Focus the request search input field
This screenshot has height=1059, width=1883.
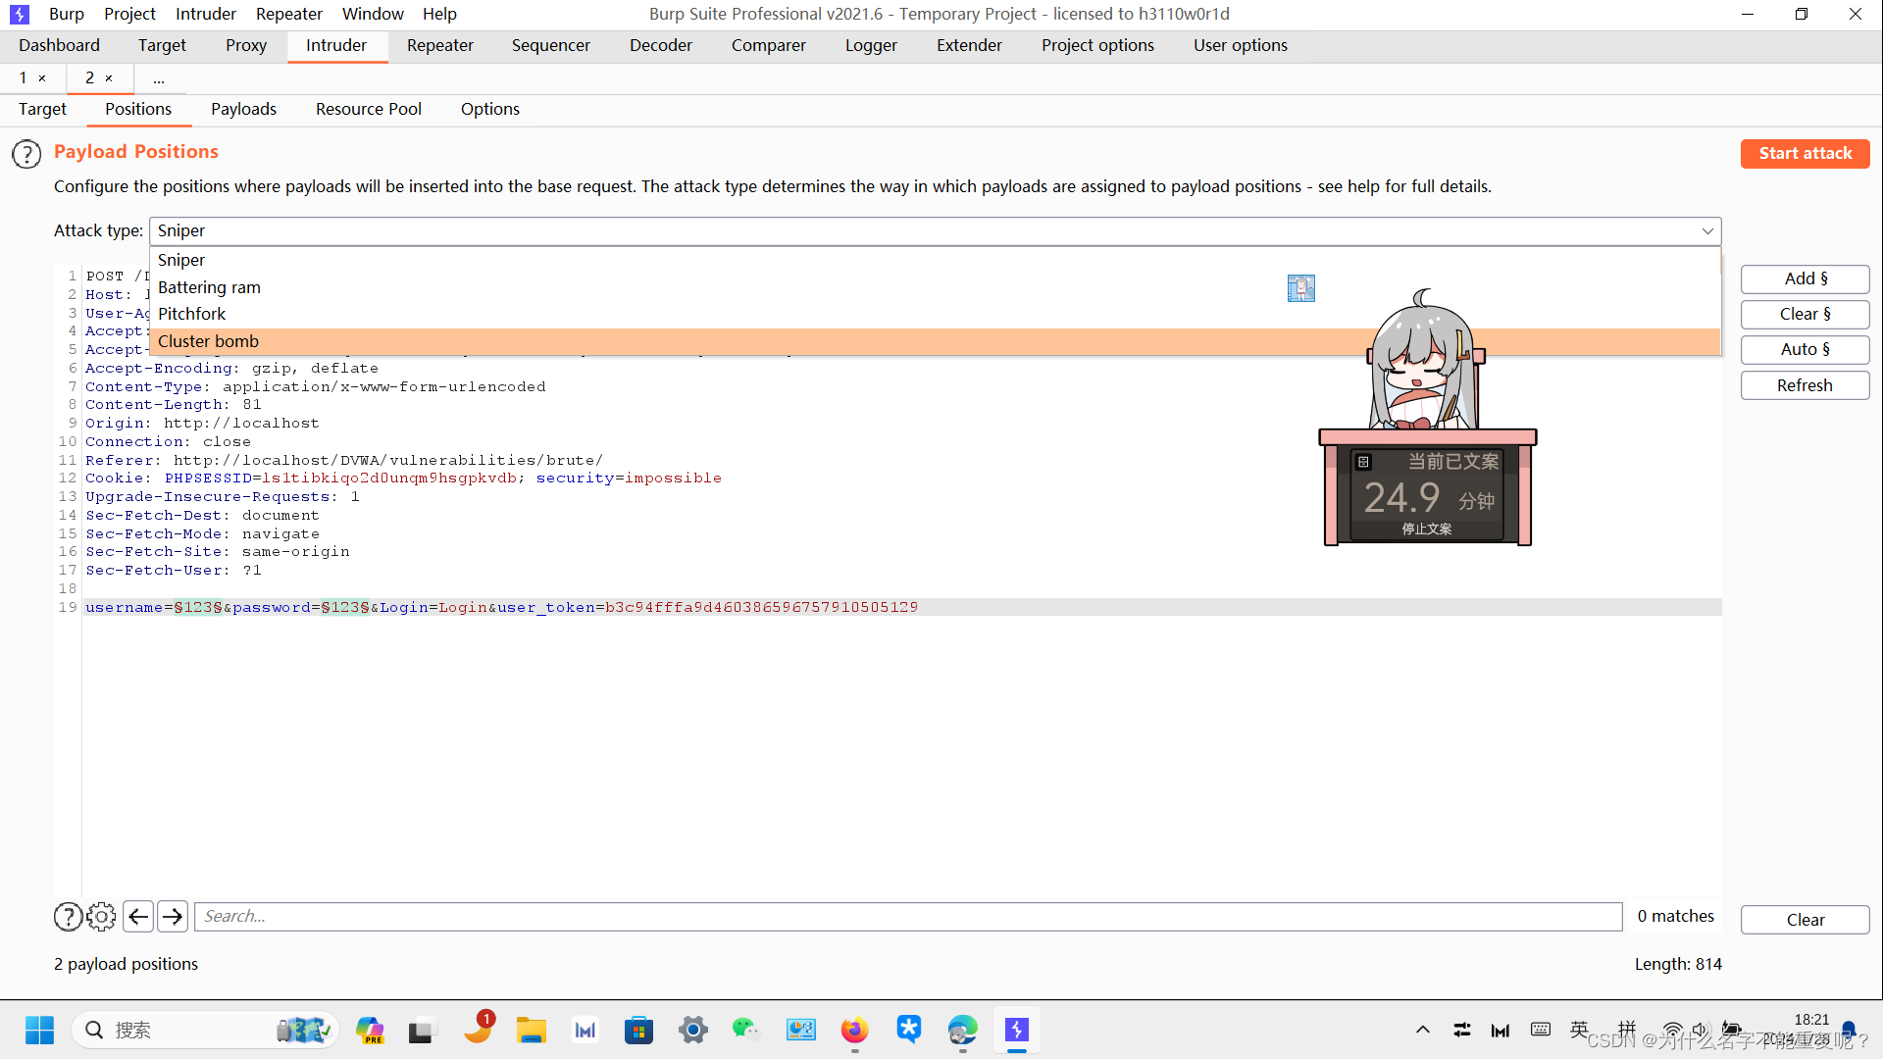tap(907, 917)
